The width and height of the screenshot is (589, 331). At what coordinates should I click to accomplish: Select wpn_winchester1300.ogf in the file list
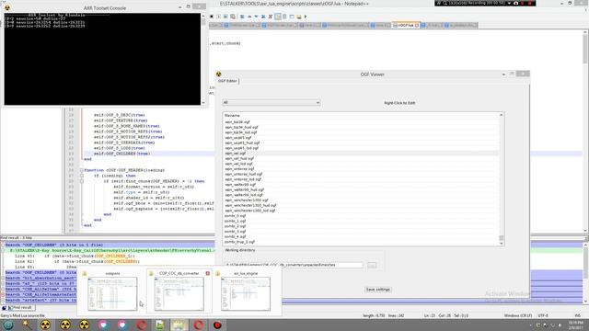[361, 200]
